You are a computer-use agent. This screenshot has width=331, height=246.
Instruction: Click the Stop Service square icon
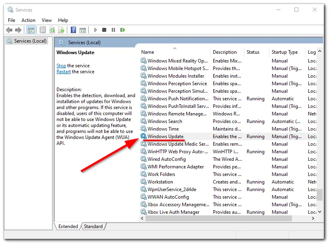(x=104, y=30)
